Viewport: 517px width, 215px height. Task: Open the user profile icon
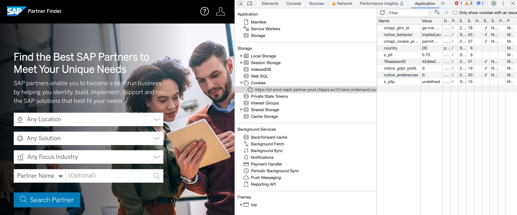point(220,11)
